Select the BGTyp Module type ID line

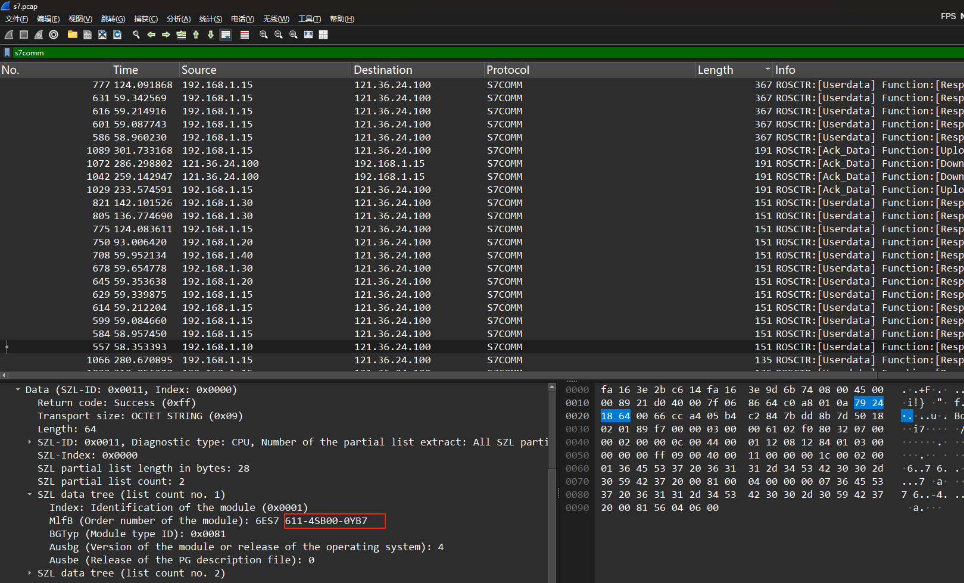pyautogui.click(x=138, y=534)
